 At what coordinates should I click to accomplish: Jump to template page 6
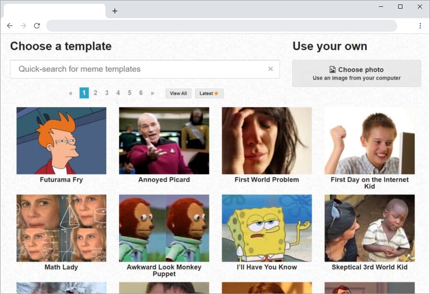click(x=140, y=93)
